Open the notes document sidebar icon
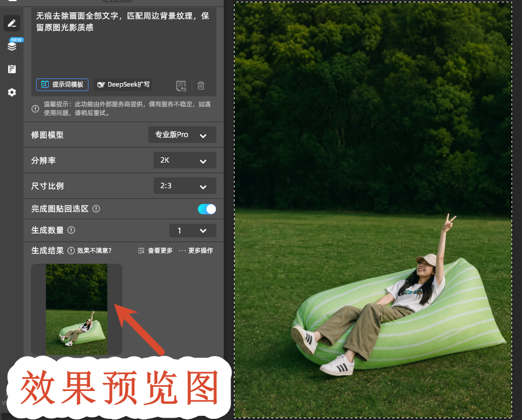The height and width of the screenshot is (420, 522). [x=12, y=69]
